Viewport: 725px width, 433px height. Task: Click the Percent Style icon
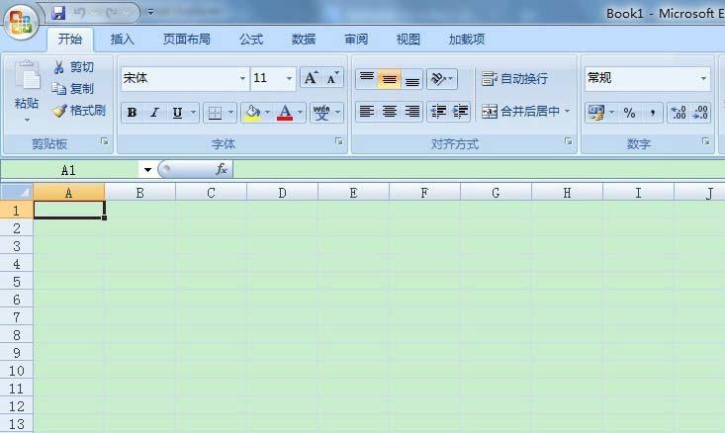(629, 113)
